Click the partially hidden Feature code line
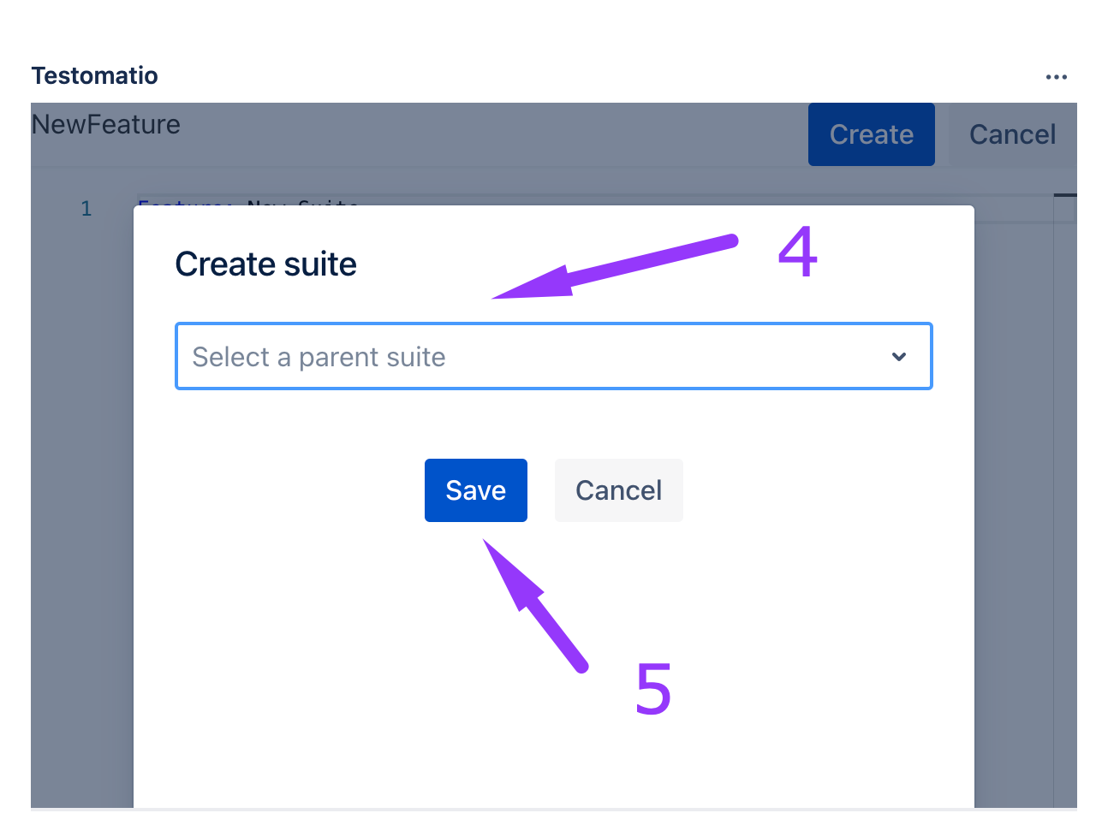The width and height of the screenshot is (1096, 825). (248, 202)
